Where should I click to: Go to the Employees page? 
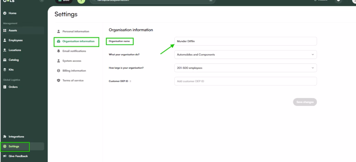coord(15,40)
